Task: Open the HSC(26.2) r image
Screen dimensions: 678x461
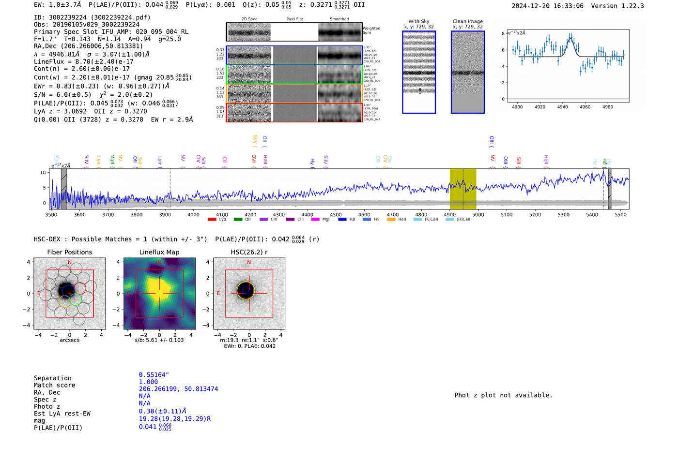Action: [249, 294]
